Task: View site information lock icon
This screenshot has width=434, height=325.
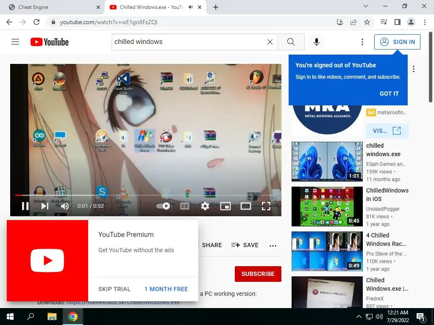Action: tap(53, 22)
